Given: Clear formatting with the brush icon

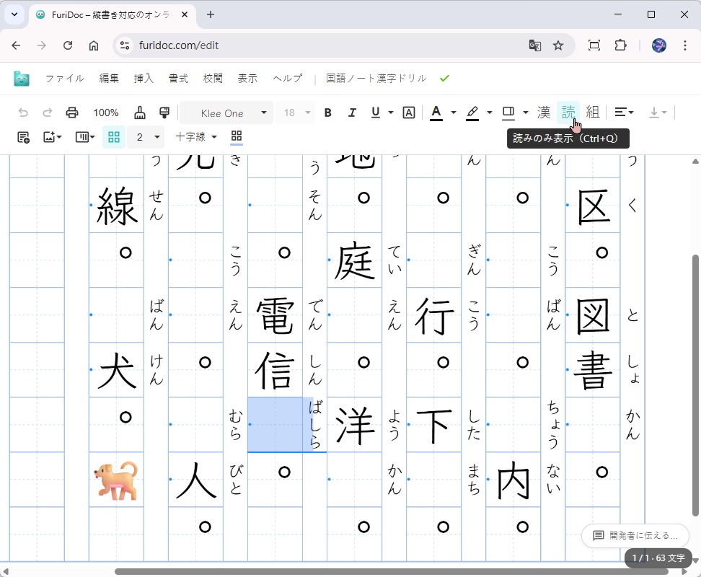Looking at the screenshot, I should [140, 113].
